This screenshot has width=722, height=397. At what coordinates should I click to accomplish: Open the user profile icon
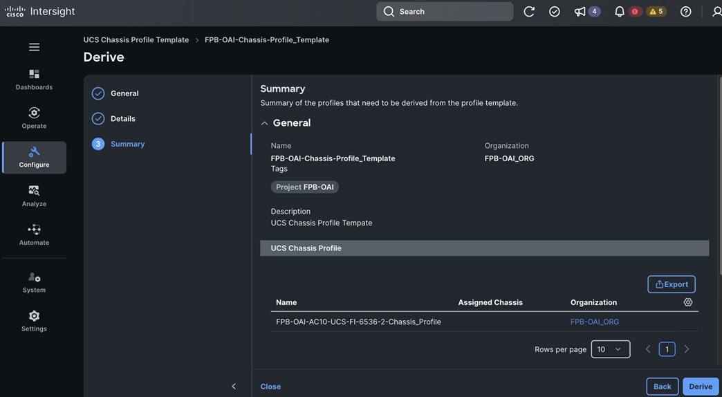tap(717, 12)
